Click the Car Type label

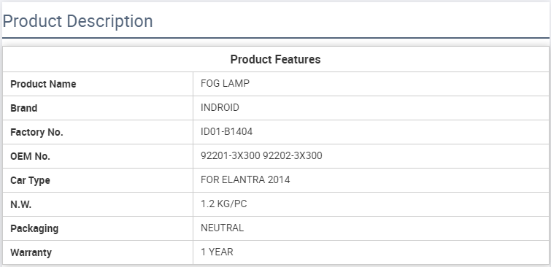[x=30, y=180]
